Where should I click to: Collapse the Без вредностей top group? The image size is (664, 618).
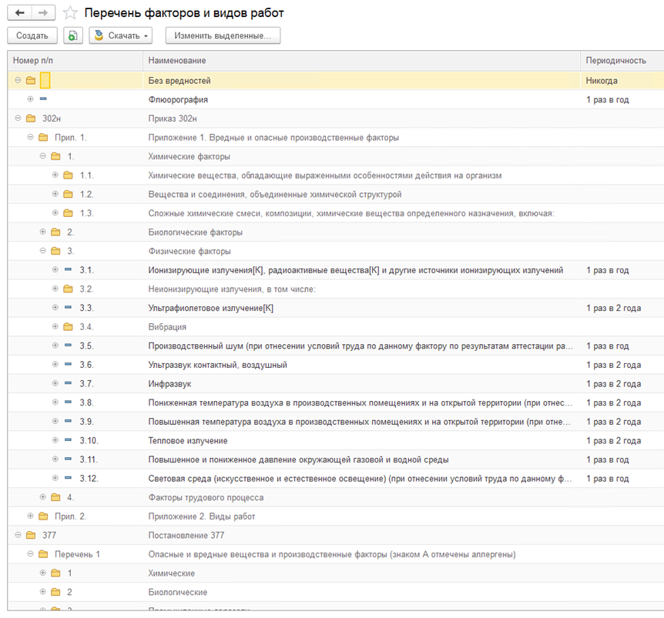[x=18, y=80]
